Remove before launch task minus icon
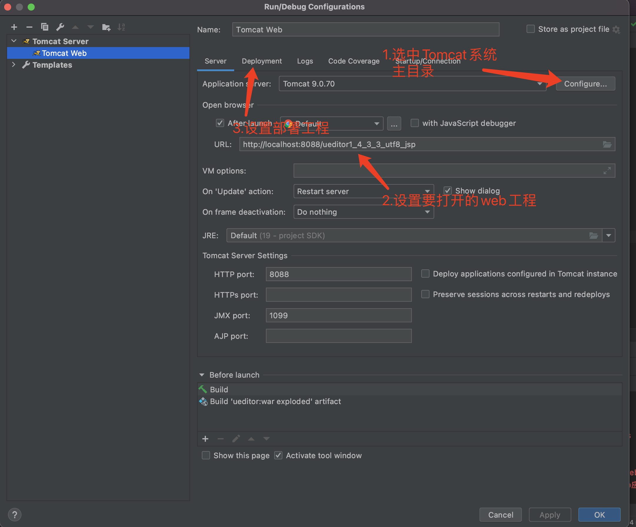636x527 pixels. tap(220, 438)
